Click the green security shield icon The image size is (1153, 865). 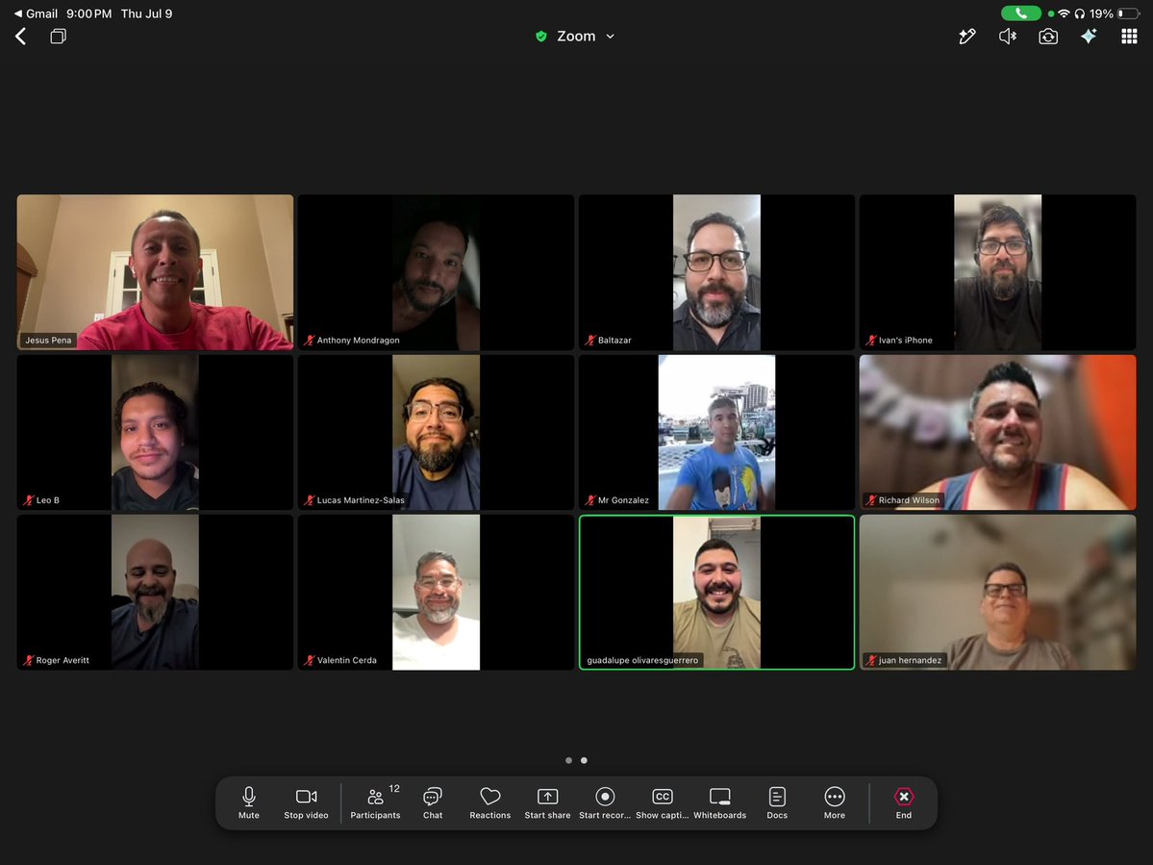pos(541,36)
